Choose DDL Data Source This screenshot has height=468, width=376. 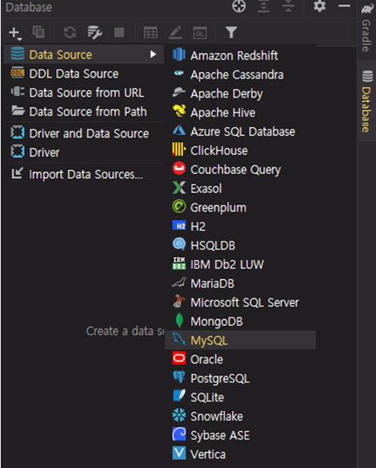[x=84, y=74]
